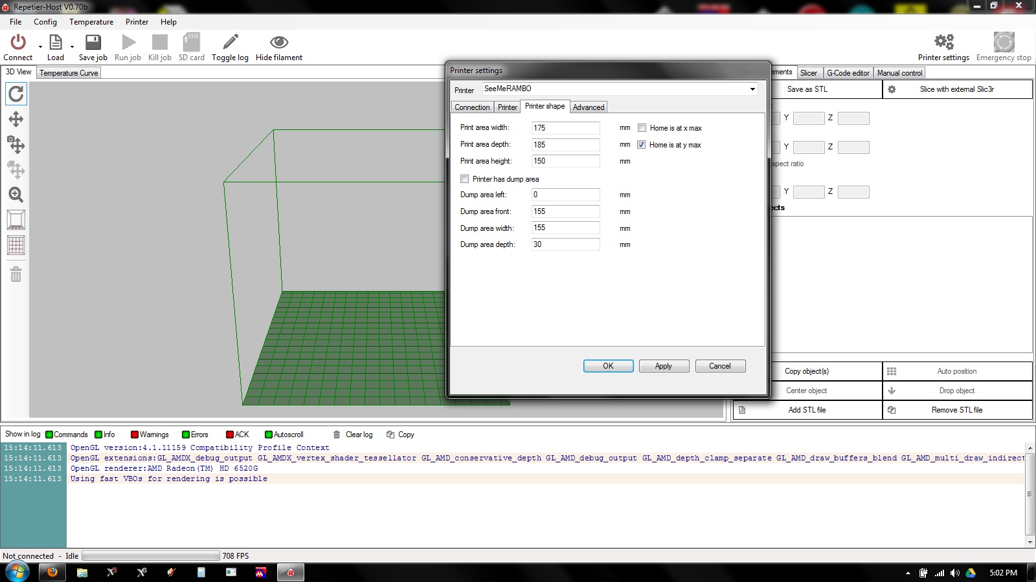The width and height of the screenshot is (1036, 582).
Task: Select the zoom magnifier tool
Action: pyautogui.click(x=16, y=195)
